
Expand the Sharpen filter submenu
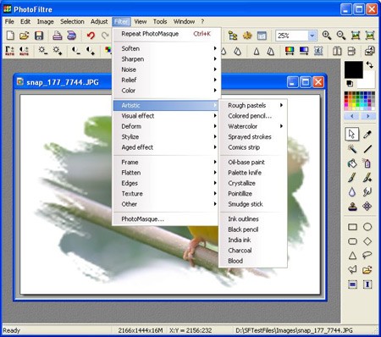[165, 59]
